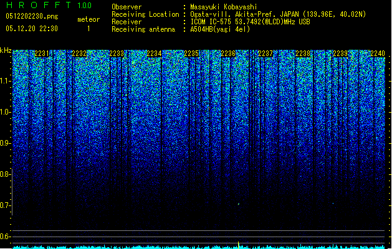The width and height of the screenshot is (392, 249).
Task: Click the 2238 time marker
Action: coord(303,54)
